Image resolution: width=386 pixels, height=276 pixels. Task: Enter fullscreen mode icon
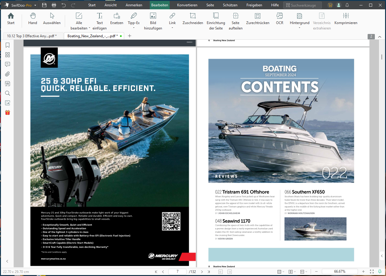pyautogui.click(x=372, y=271)
